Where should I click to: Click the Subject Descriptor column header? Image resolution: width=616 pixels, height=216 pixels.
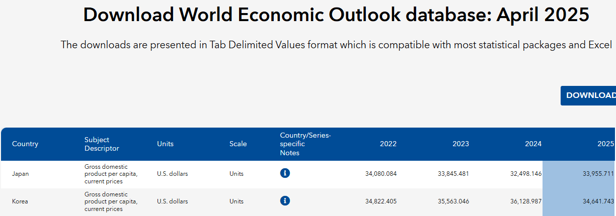click(x=102, y=144)
